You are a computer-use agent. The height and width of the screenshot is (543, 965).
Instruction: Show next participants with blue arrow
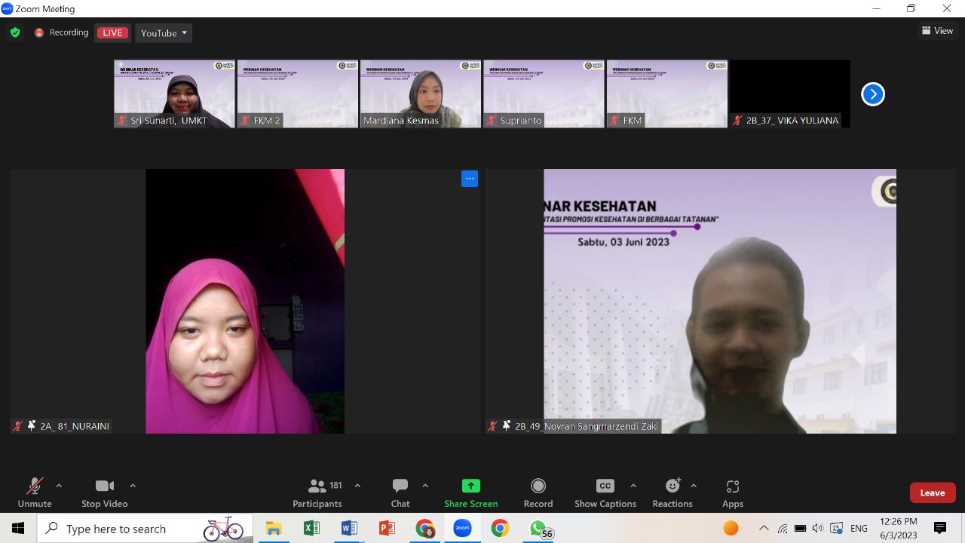click(x=872, y=94)
